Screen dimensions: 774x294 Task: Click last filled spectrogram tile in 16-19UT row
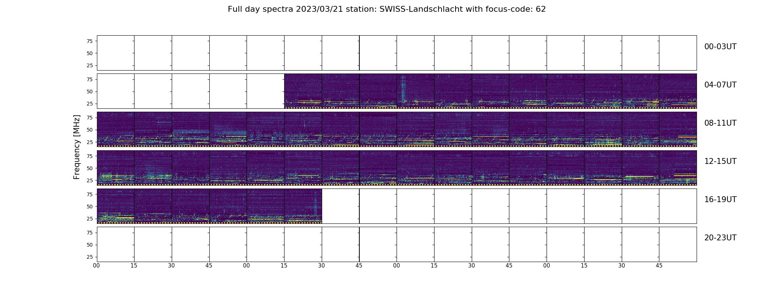click(x=303, y=206)
